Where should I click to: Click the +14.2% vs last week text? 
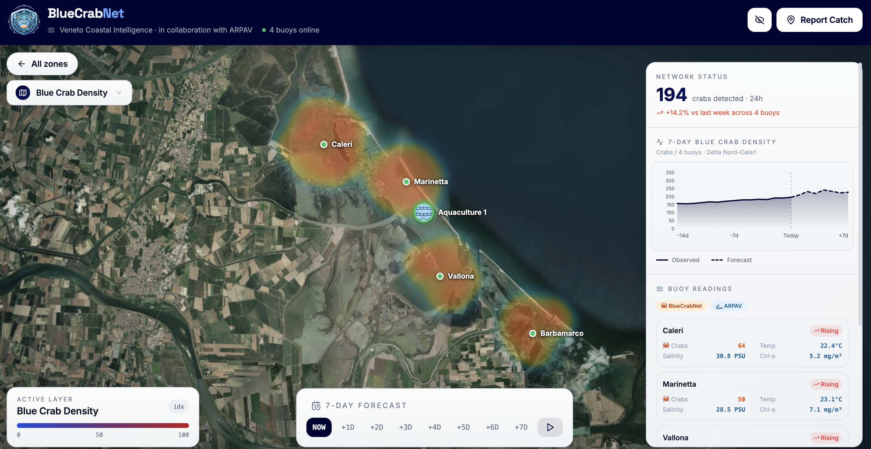(722, 113)
